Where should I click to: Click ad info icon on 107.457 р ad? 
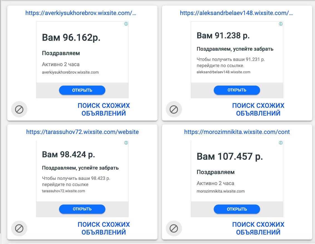[281, 143]
